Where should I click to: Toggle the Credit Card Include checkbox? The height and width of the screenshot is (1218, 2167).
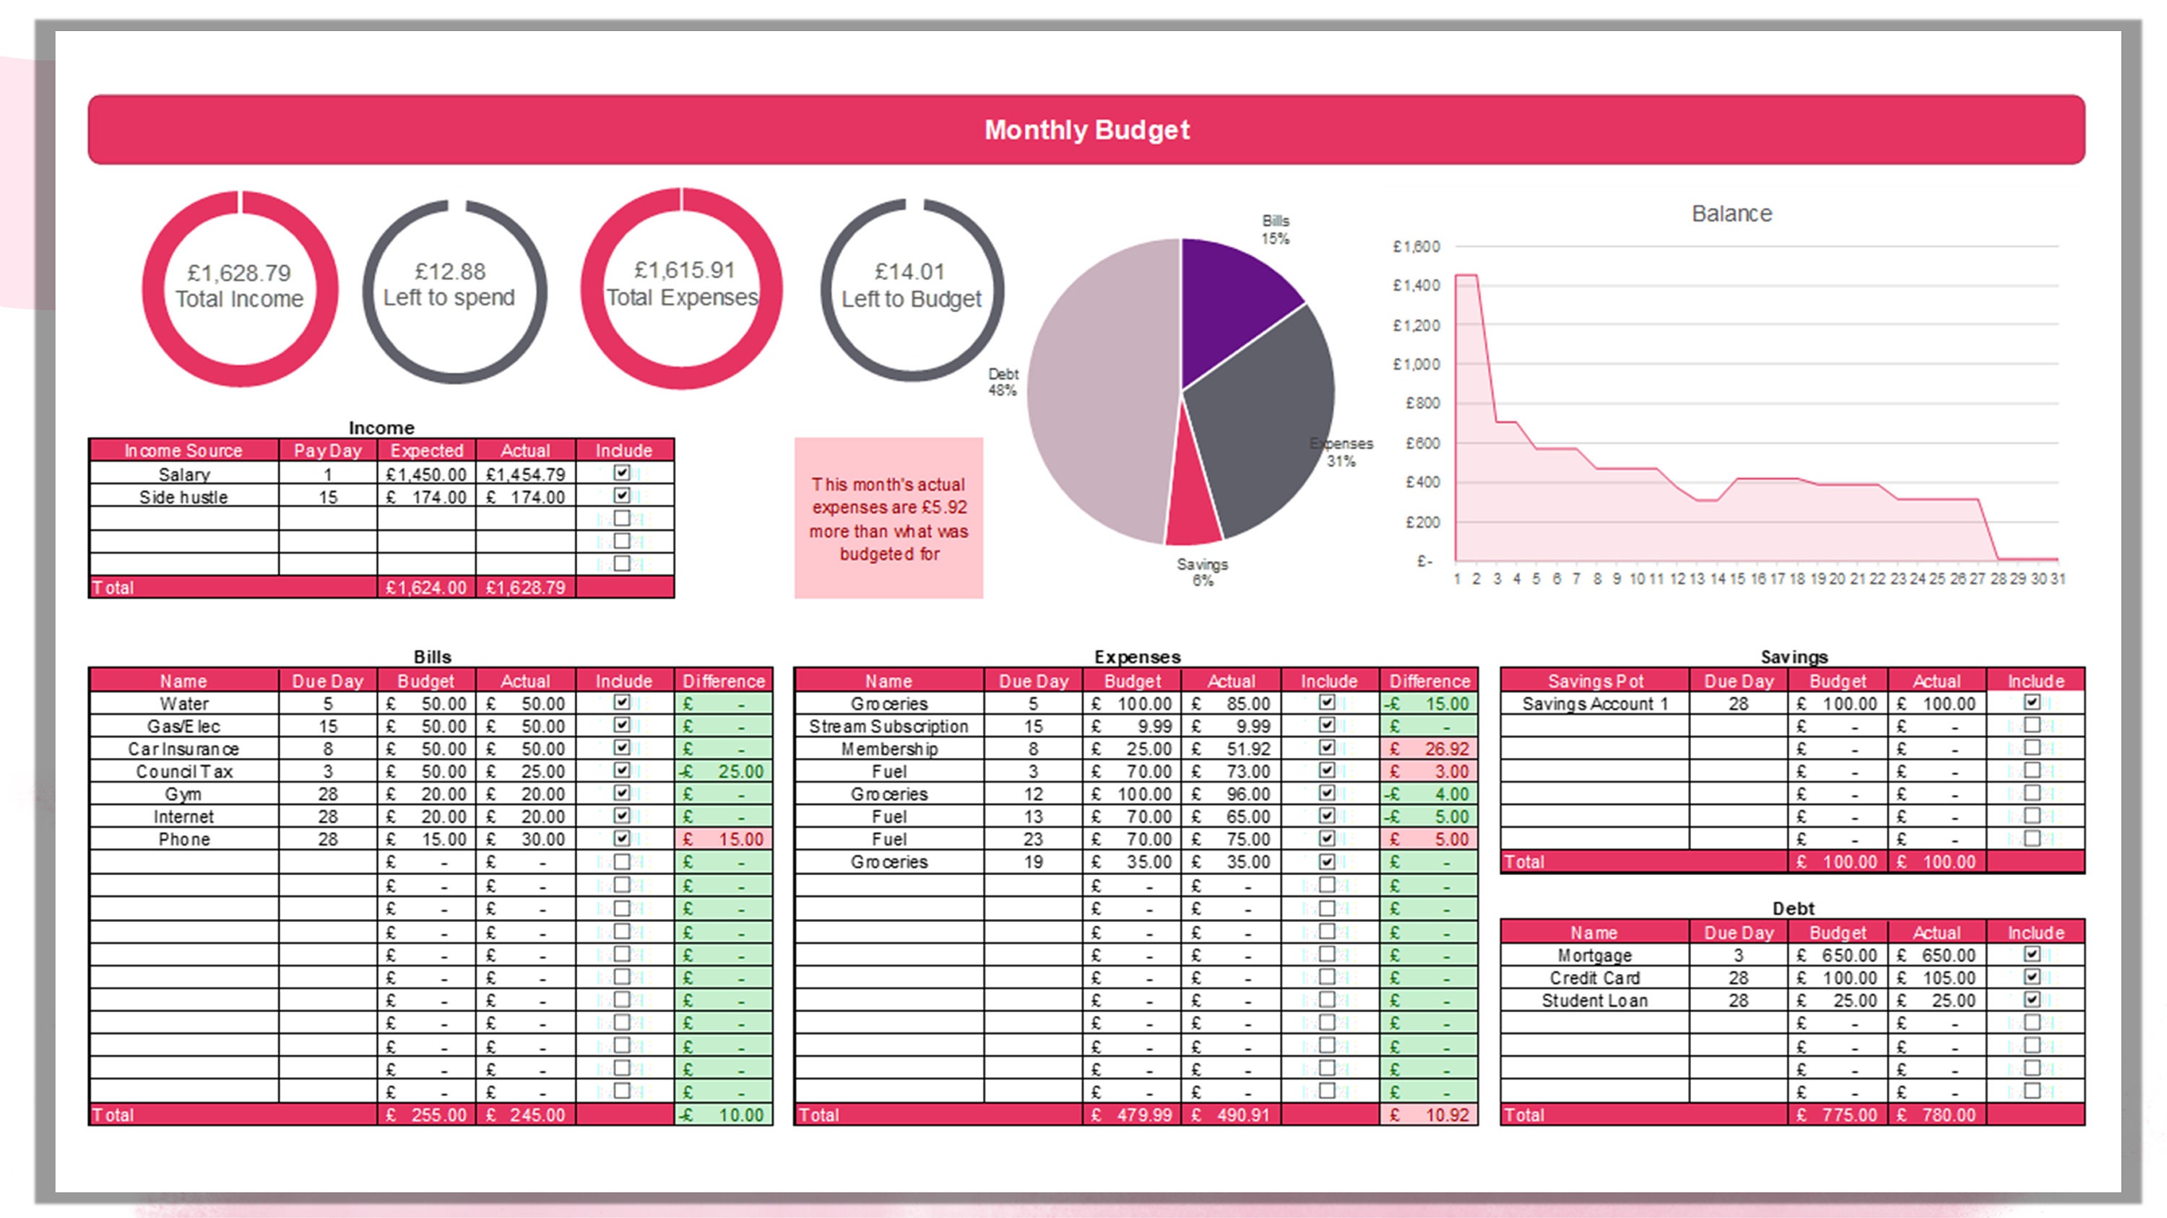tap(2034, 978)
